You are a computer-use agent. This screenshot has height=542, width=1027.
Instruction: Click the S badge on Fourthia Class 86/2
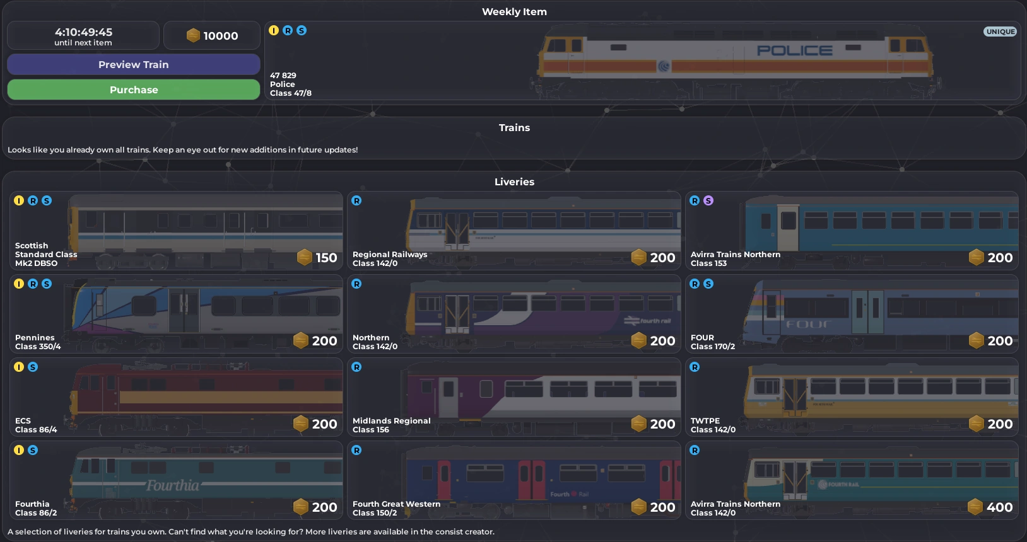click(x=33, y=450)
